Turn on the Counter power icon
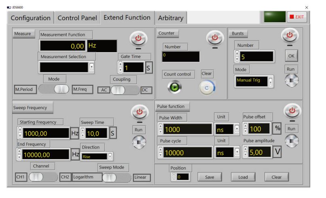Image resolution: width=326 pixels, height=198 pixels. [x=214, y=38]
